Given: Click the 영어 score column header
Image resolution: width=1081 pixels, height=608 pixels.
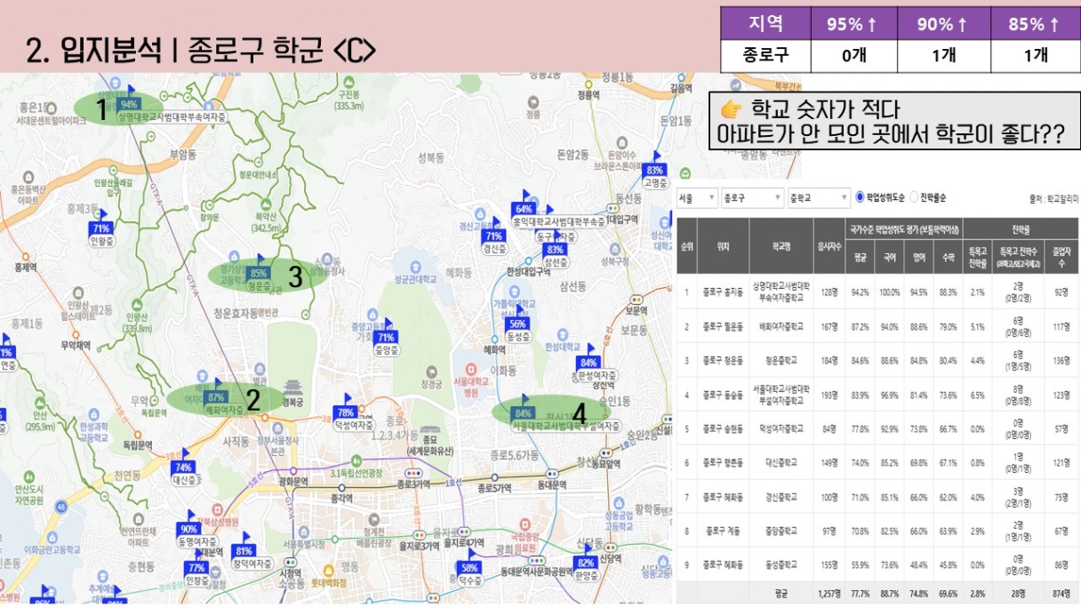Looking at the screenshot, I should pos(918,257).
